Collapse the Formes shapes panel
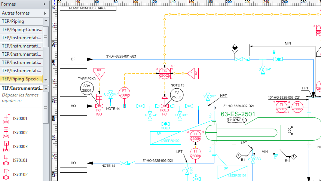 (45, 4)
